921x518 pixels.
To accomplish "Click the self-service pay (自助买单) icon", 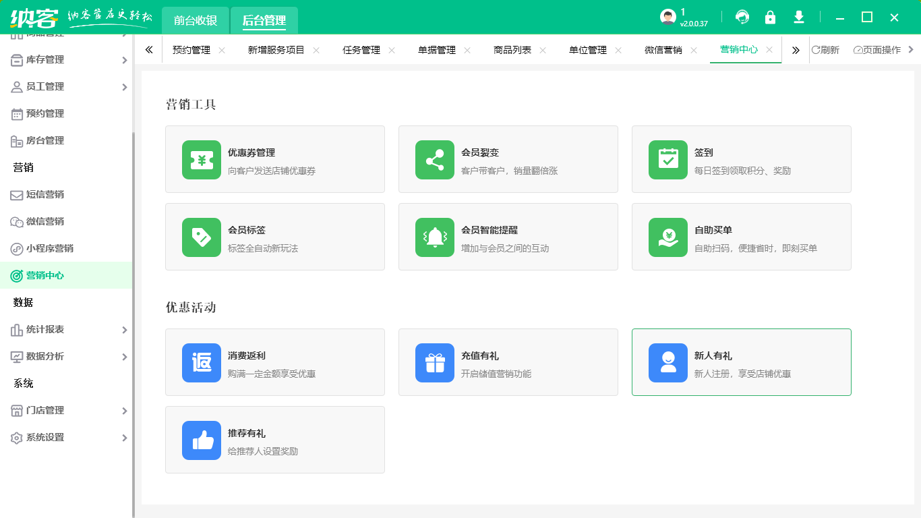I will tap(668, 237).
